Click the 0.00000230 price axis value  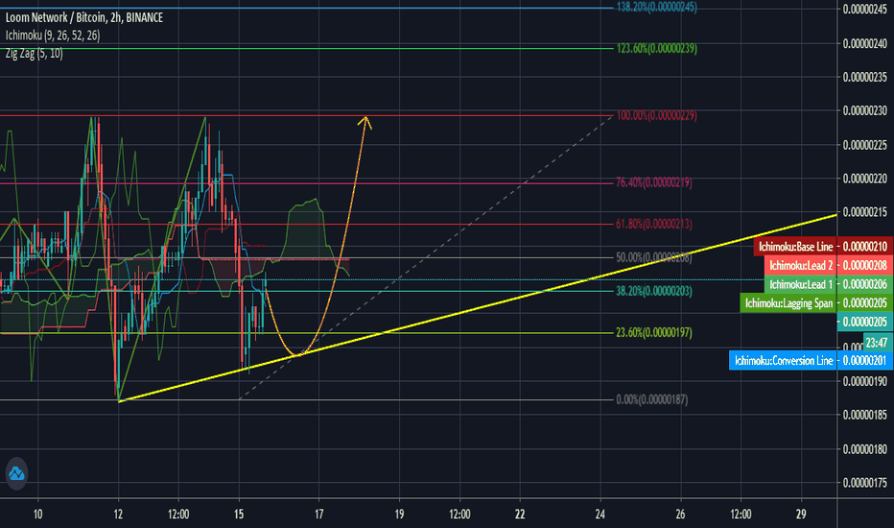pos(865,110)
